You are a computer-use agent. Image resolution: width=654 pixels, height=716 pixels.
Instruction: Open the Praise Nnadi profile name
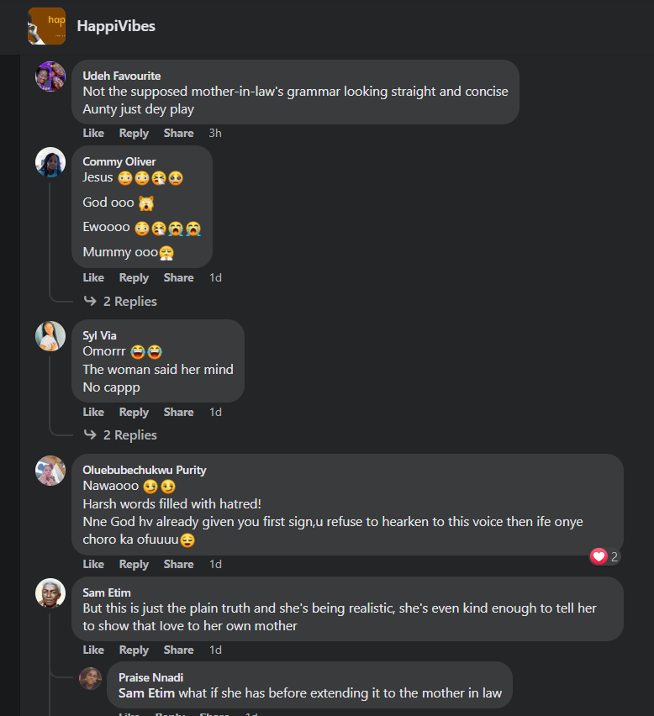coord(151,677)
